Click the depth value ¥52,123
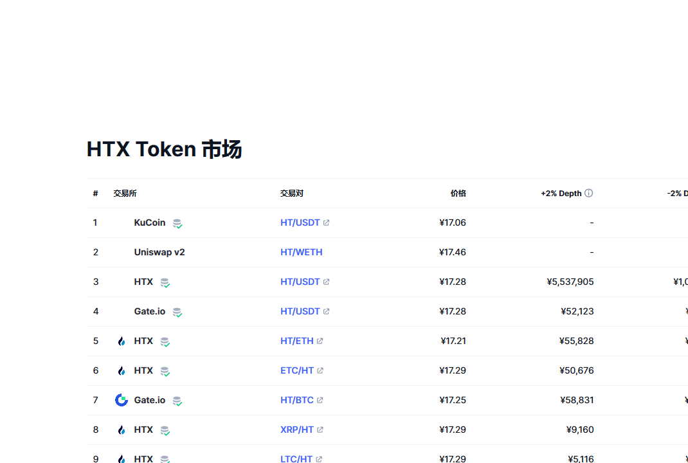The image size is (688, 463). point(577,311)
